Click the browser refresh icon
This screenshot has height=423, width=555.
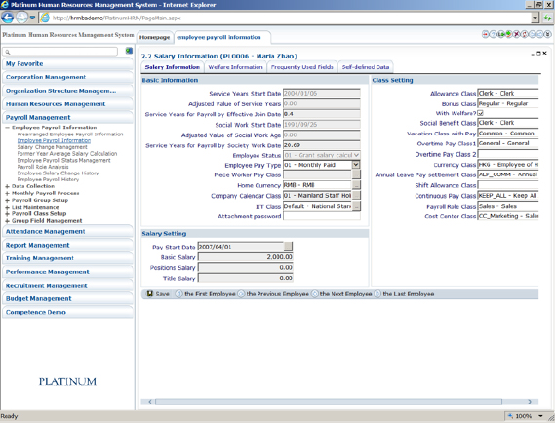click(548, 18)
